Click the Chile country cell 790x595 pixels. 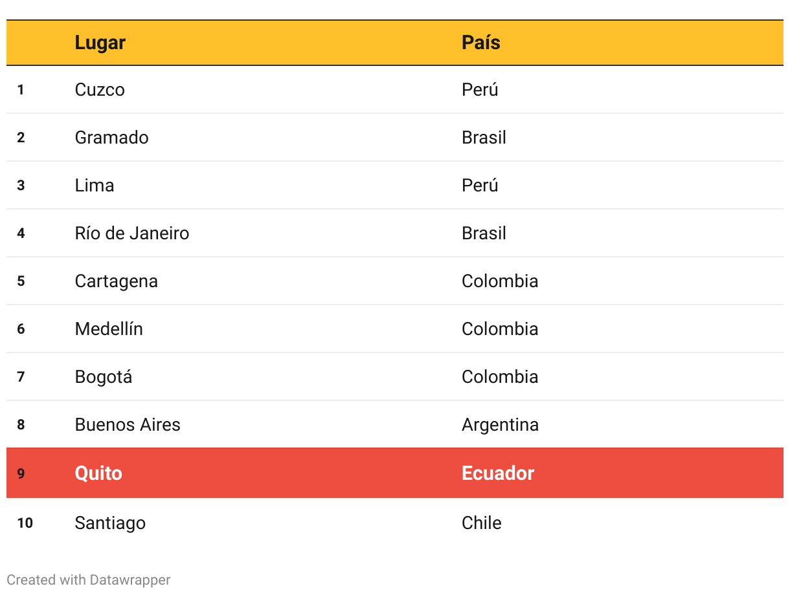pyautogui.click(x=482, y=523)
